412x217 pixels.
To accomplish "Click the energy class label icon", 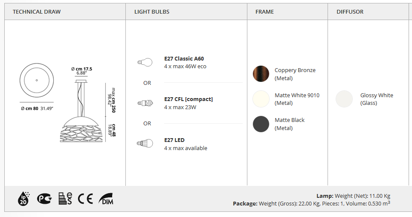I will click(65, 199).
